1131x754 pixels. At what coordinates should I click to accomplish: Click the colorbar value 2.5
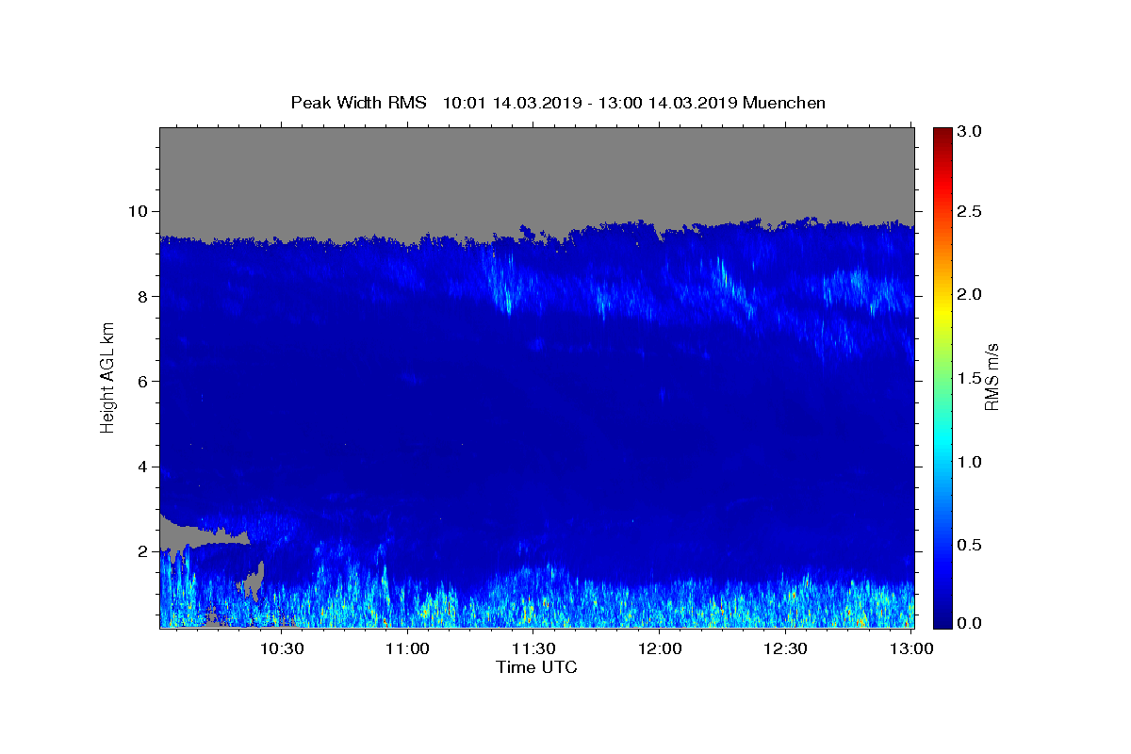pyautogui.click(x=970, y=211)
